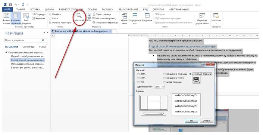The width and height of the screenshot is (263, 135).
Task: Enable the Сетка checkbox
Action: pyautogui.click(x=50, y=18)
